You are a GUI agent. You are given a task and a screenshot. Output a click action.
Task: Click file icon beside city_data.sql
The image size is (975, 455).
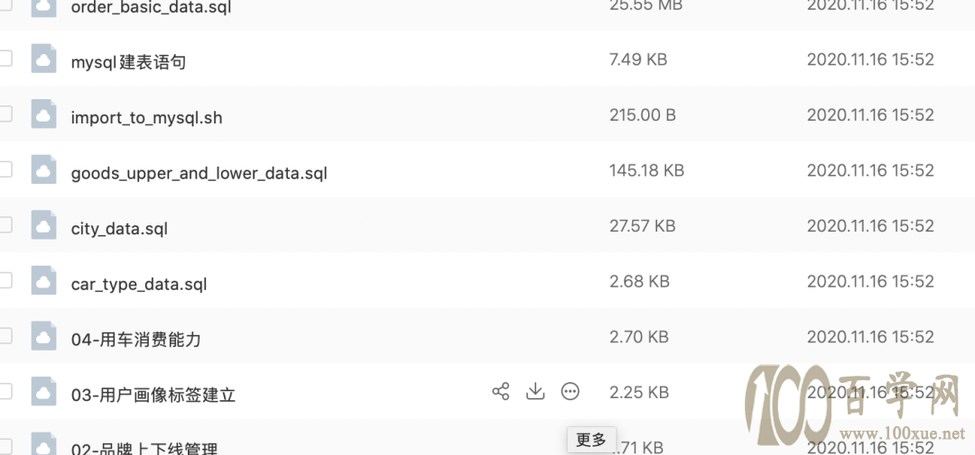pos(43,226)
